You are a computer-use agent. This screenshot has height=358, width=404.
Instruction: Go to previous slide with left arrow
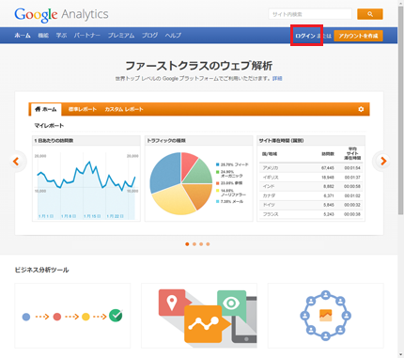(16, 162)
